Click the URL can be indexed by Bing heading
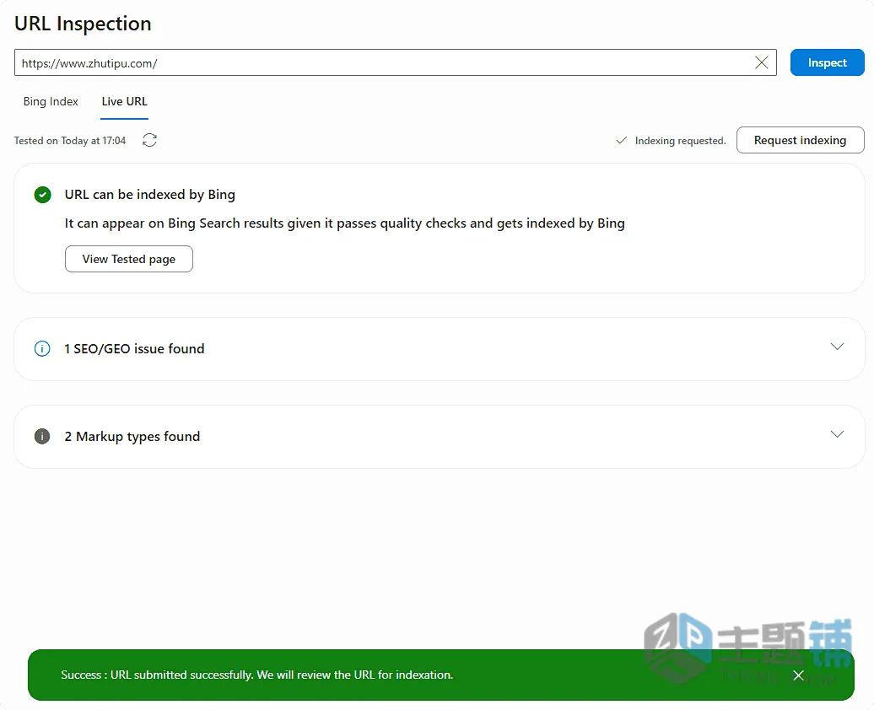Screen dimensions: 874x710 150,195
